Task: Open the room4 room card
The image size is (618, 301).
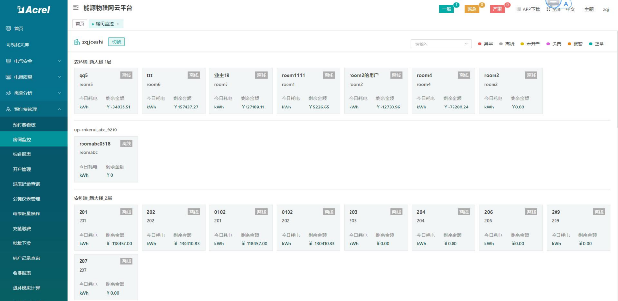Action: point(443,91)
